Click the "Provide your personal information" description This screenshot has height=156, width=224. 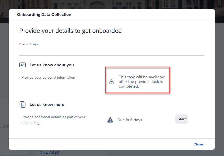pos(48,77)
